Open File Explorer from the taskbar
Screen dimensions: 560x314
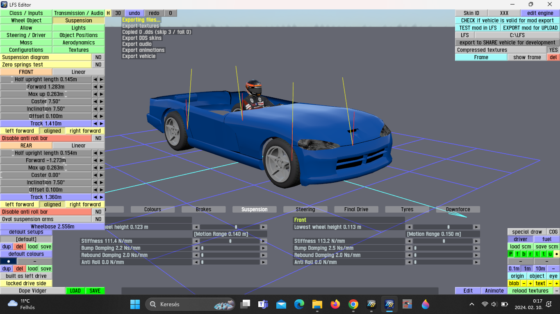317,304
